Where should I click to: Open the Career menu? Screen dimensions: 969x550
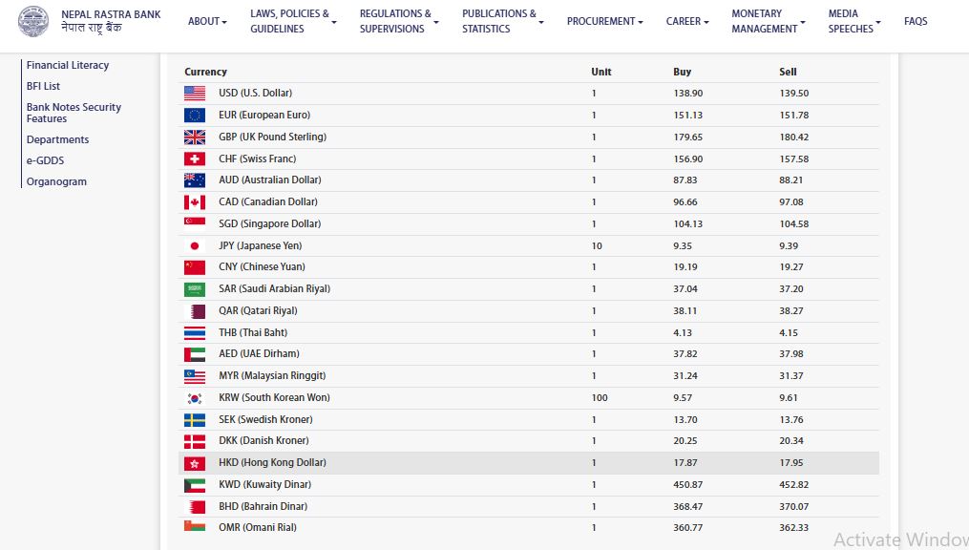point(687,21)
